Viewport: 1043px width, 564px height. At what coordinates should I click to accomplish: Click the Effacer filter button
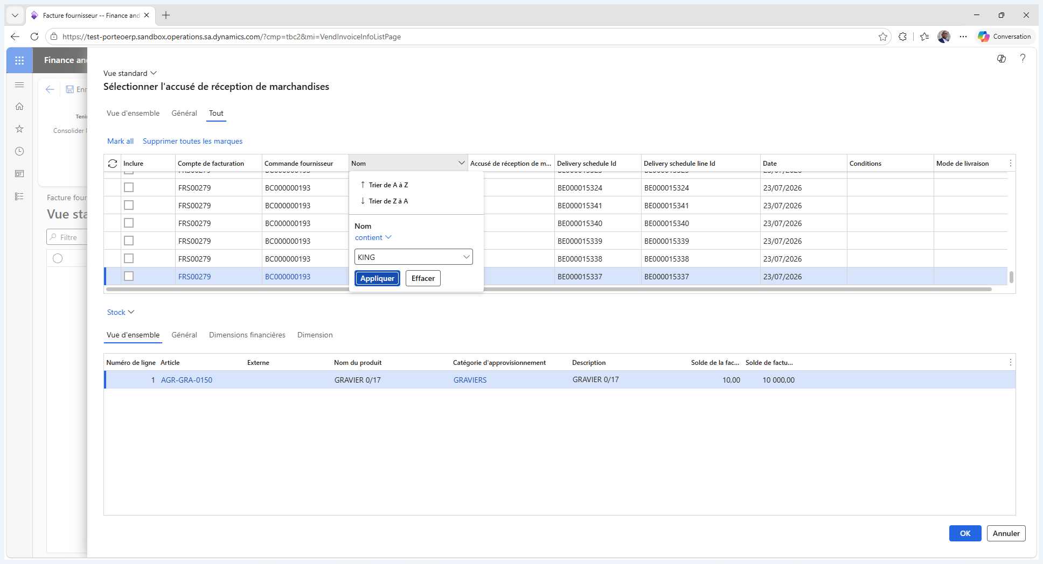click(x=423, y=278)
